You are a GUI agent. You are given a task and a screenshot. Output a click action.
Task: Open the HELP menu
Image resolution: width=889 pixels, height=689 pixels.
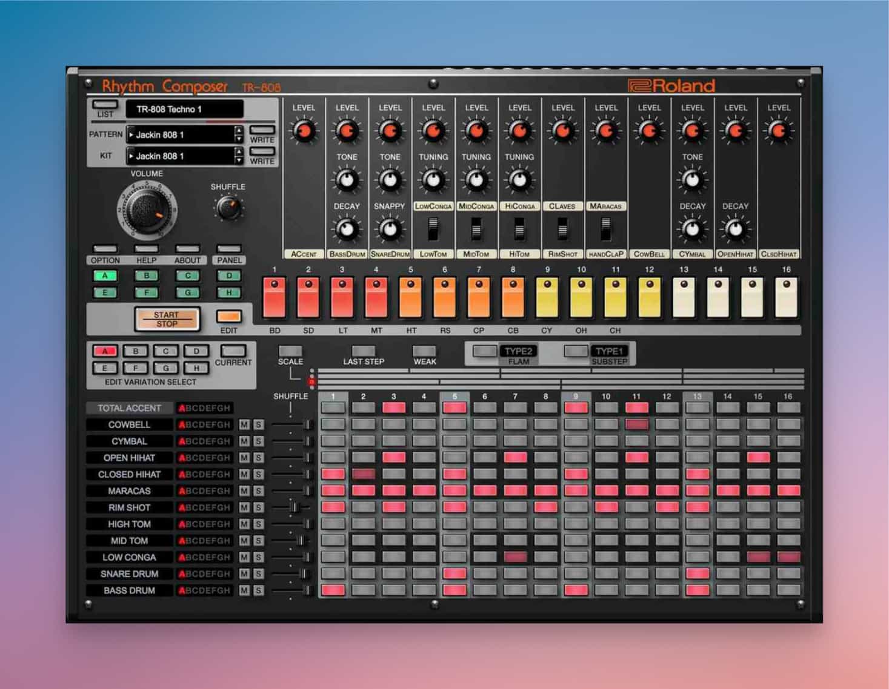[x=146, y=249]
